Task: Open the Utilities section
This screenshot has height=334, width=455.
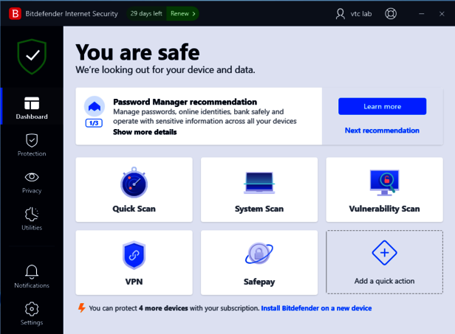Action: (32, 218)
